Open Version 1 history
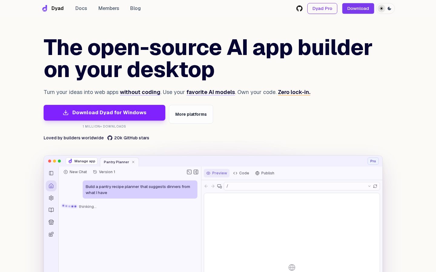 tap(104, 172)
